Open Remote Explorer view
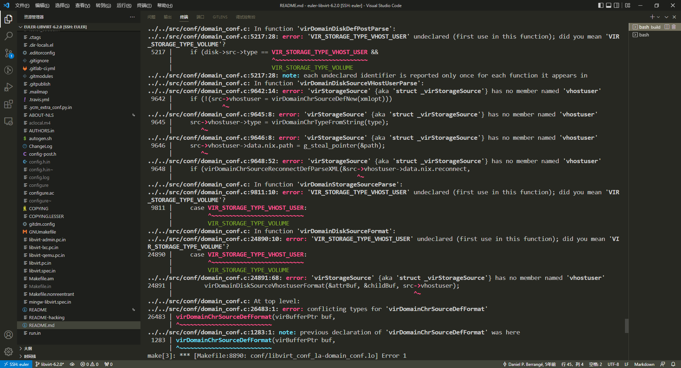Image resolution: width=681 pixels, height=368 pixels. (x=9, y=121)
